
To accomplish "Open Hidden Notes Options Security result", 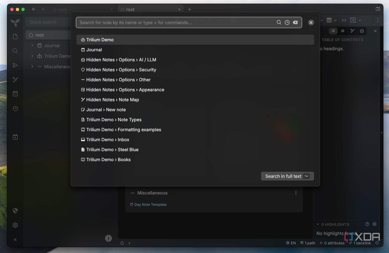I will point(195,70).
